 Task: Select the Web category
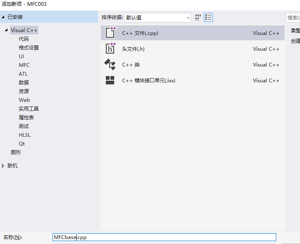[x=24, y=100]
